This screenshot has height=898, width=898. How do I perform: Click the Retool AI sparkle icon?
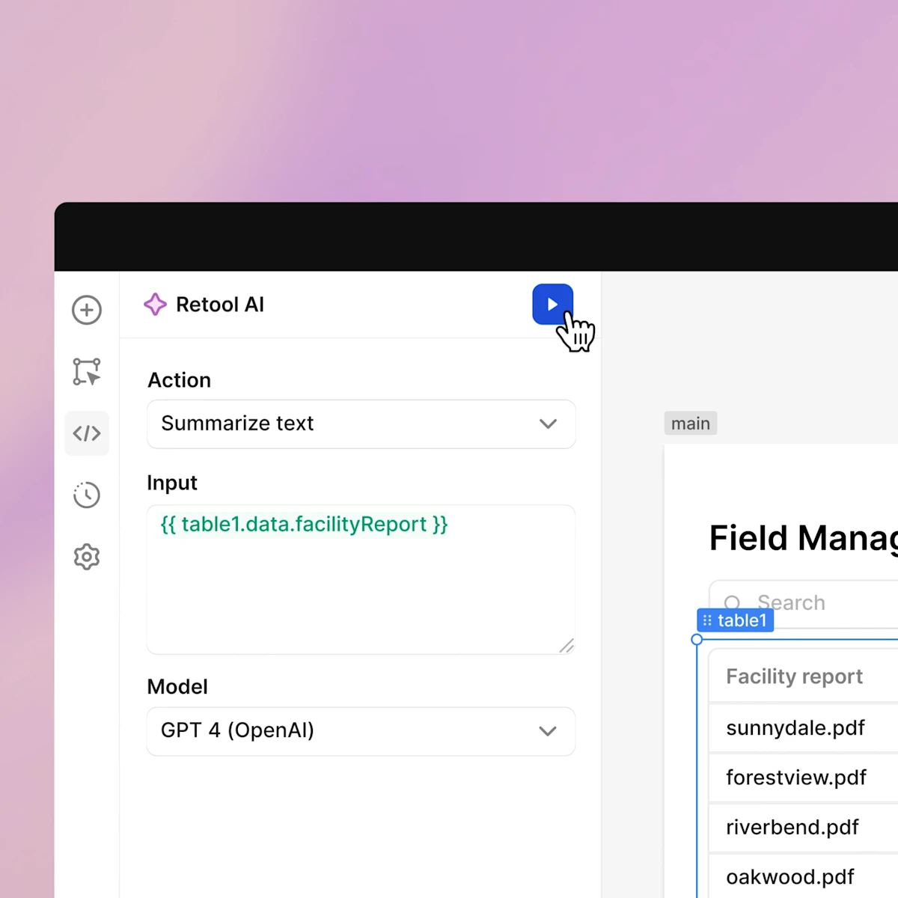click(x=155, y=304)
